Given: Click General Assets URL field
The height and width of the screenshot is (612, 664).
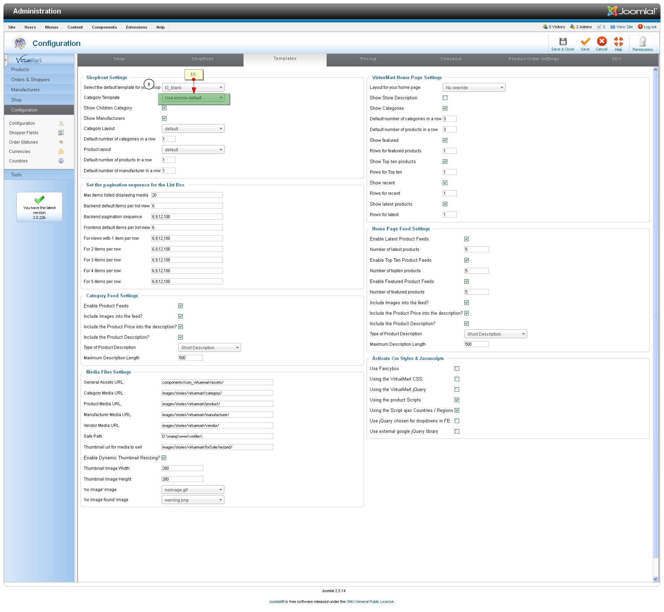Looking at the screenshot, I should (217, 383).
